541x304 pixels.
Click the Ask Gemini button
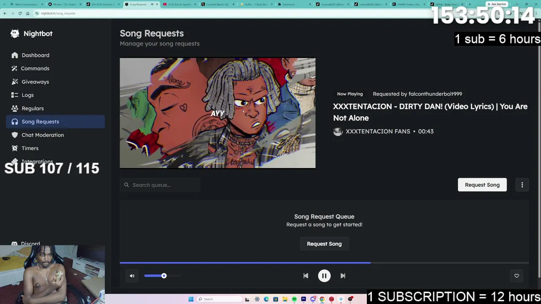[x=497, y=4]
